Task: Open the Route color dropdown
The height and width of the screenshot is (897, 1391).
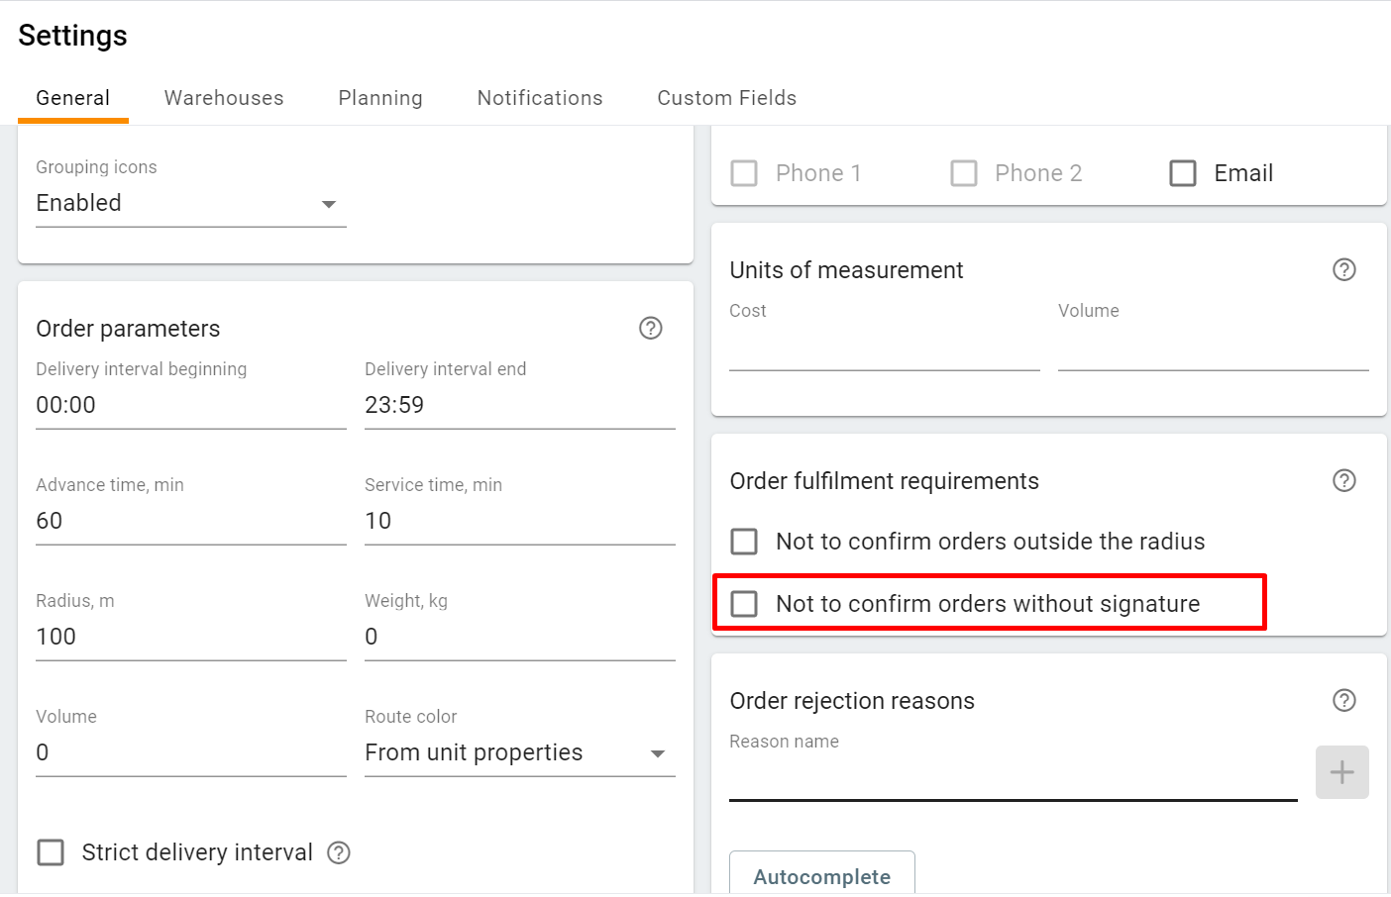Action: click(x=519, y=753)
